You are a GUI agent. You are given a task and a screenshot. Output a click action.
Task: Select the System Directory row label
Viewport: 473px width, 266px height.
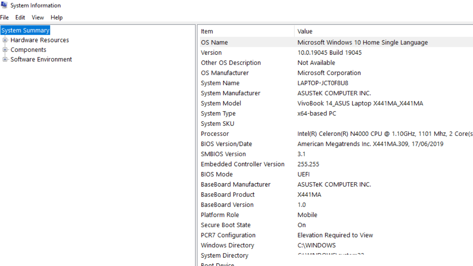[x=225, y=256]
